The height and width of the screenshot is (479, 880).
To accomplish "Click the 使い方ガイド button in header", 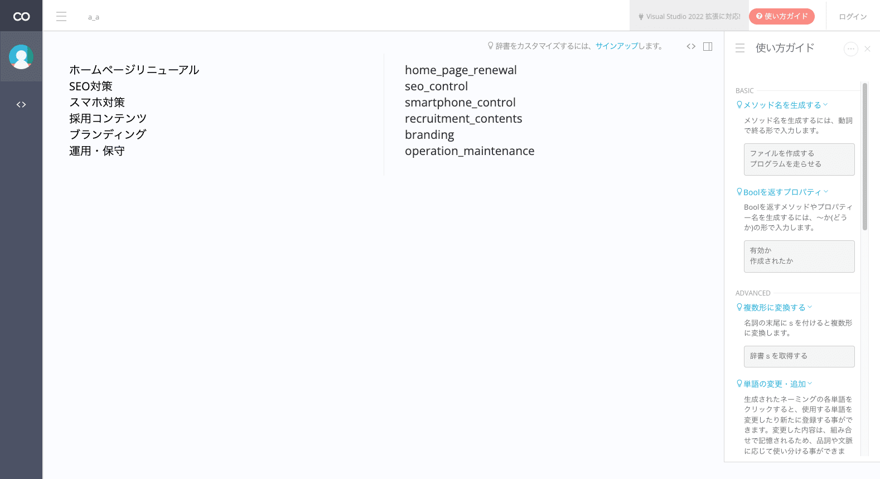I will (x=781, y=16).
